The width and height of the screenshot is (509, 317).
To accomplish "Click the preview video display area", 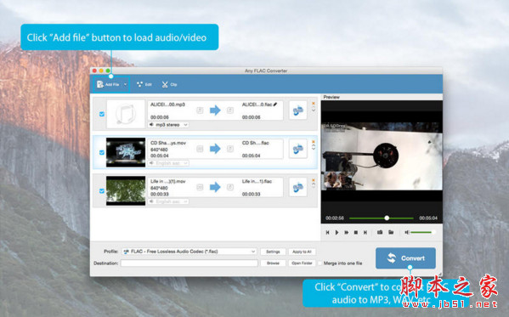I will click(x=382, y=156).
